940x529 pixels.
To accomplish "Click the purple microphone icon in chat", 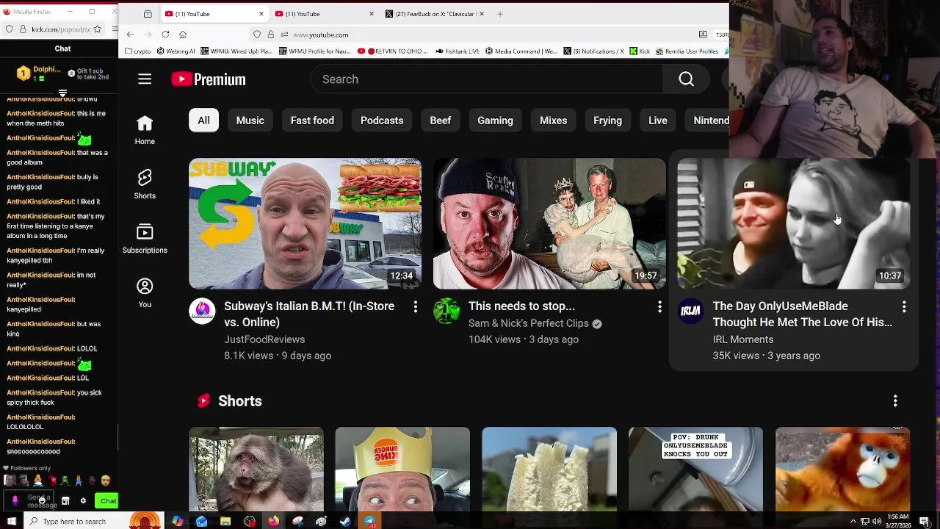I will pos(15,500).
